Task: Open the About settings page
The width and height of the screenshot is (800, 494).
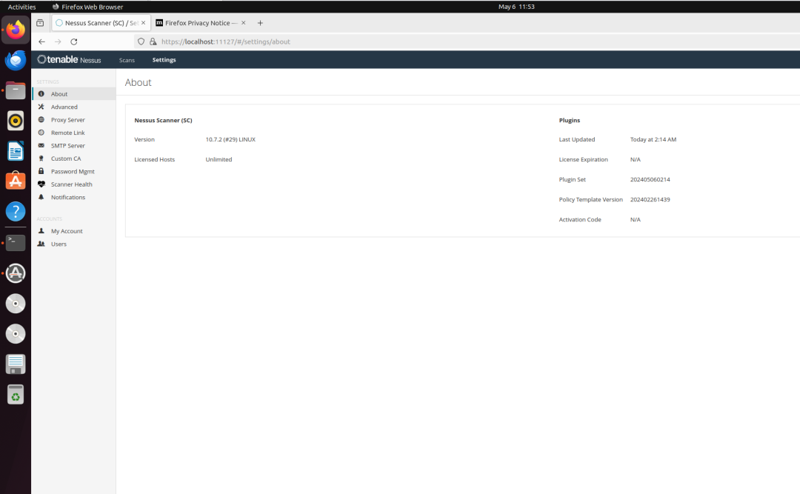Action: pyautogui.click(x=73, y=94)
